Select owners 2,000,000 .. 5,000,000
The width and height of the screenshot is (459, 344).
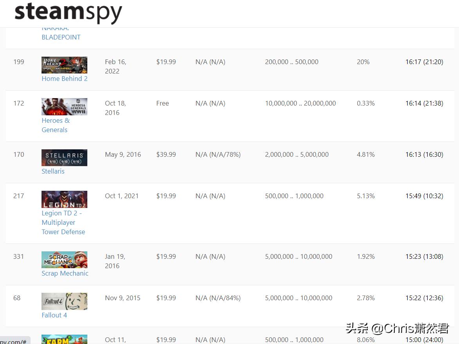[x=297, y=155]
